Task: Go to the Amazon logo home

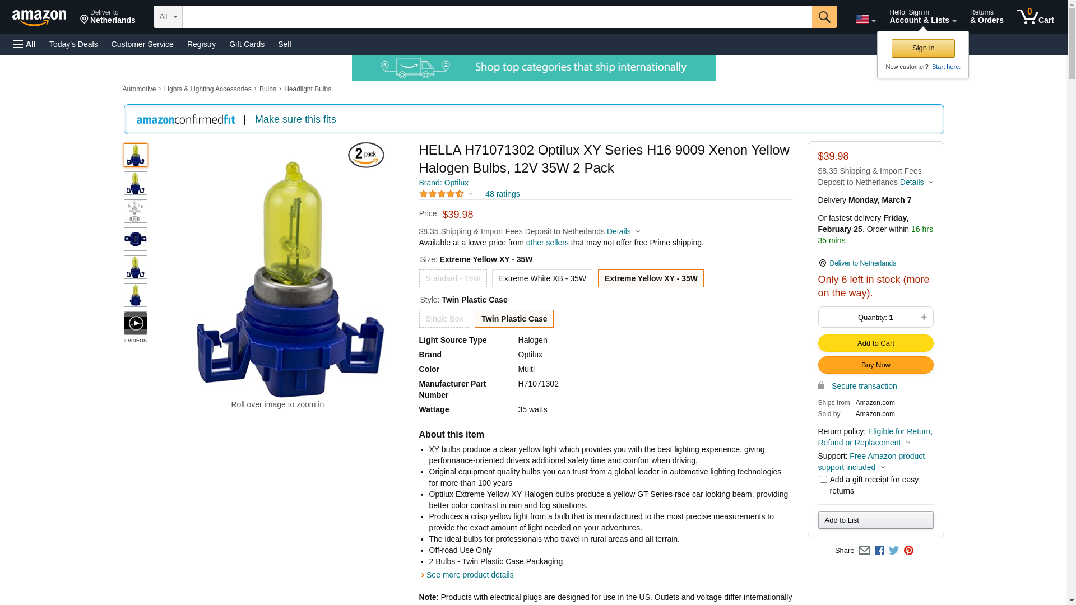Action: (39, 17)
